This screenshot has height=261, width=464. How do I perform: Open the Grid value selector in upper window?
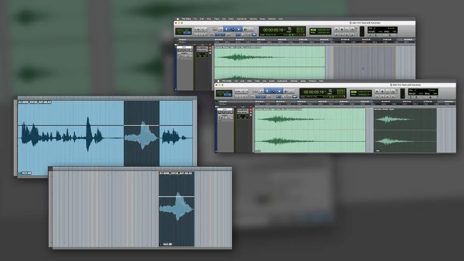click(323, 30)
